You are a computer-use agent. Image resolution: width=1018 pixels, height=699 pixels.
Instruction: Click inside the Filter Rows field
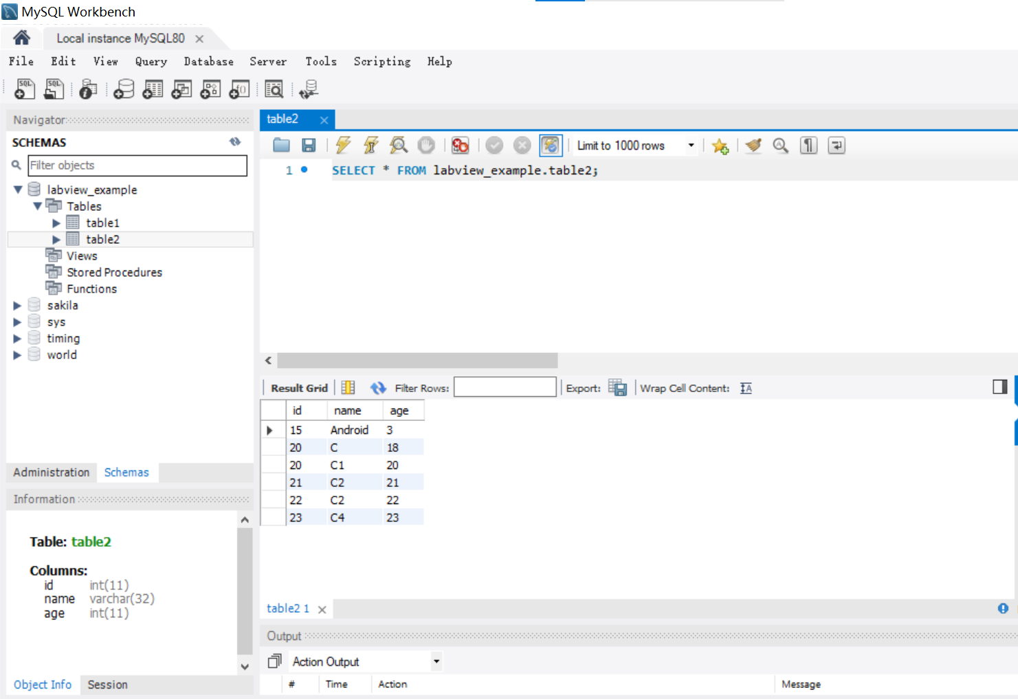tap(505, 387)
